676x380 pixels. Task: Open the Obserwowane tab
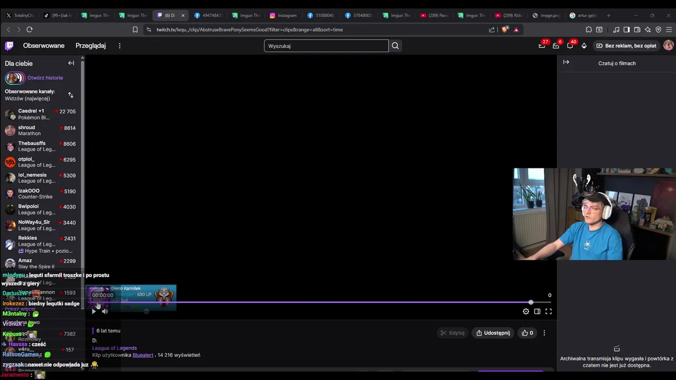[x=44, y=46]
